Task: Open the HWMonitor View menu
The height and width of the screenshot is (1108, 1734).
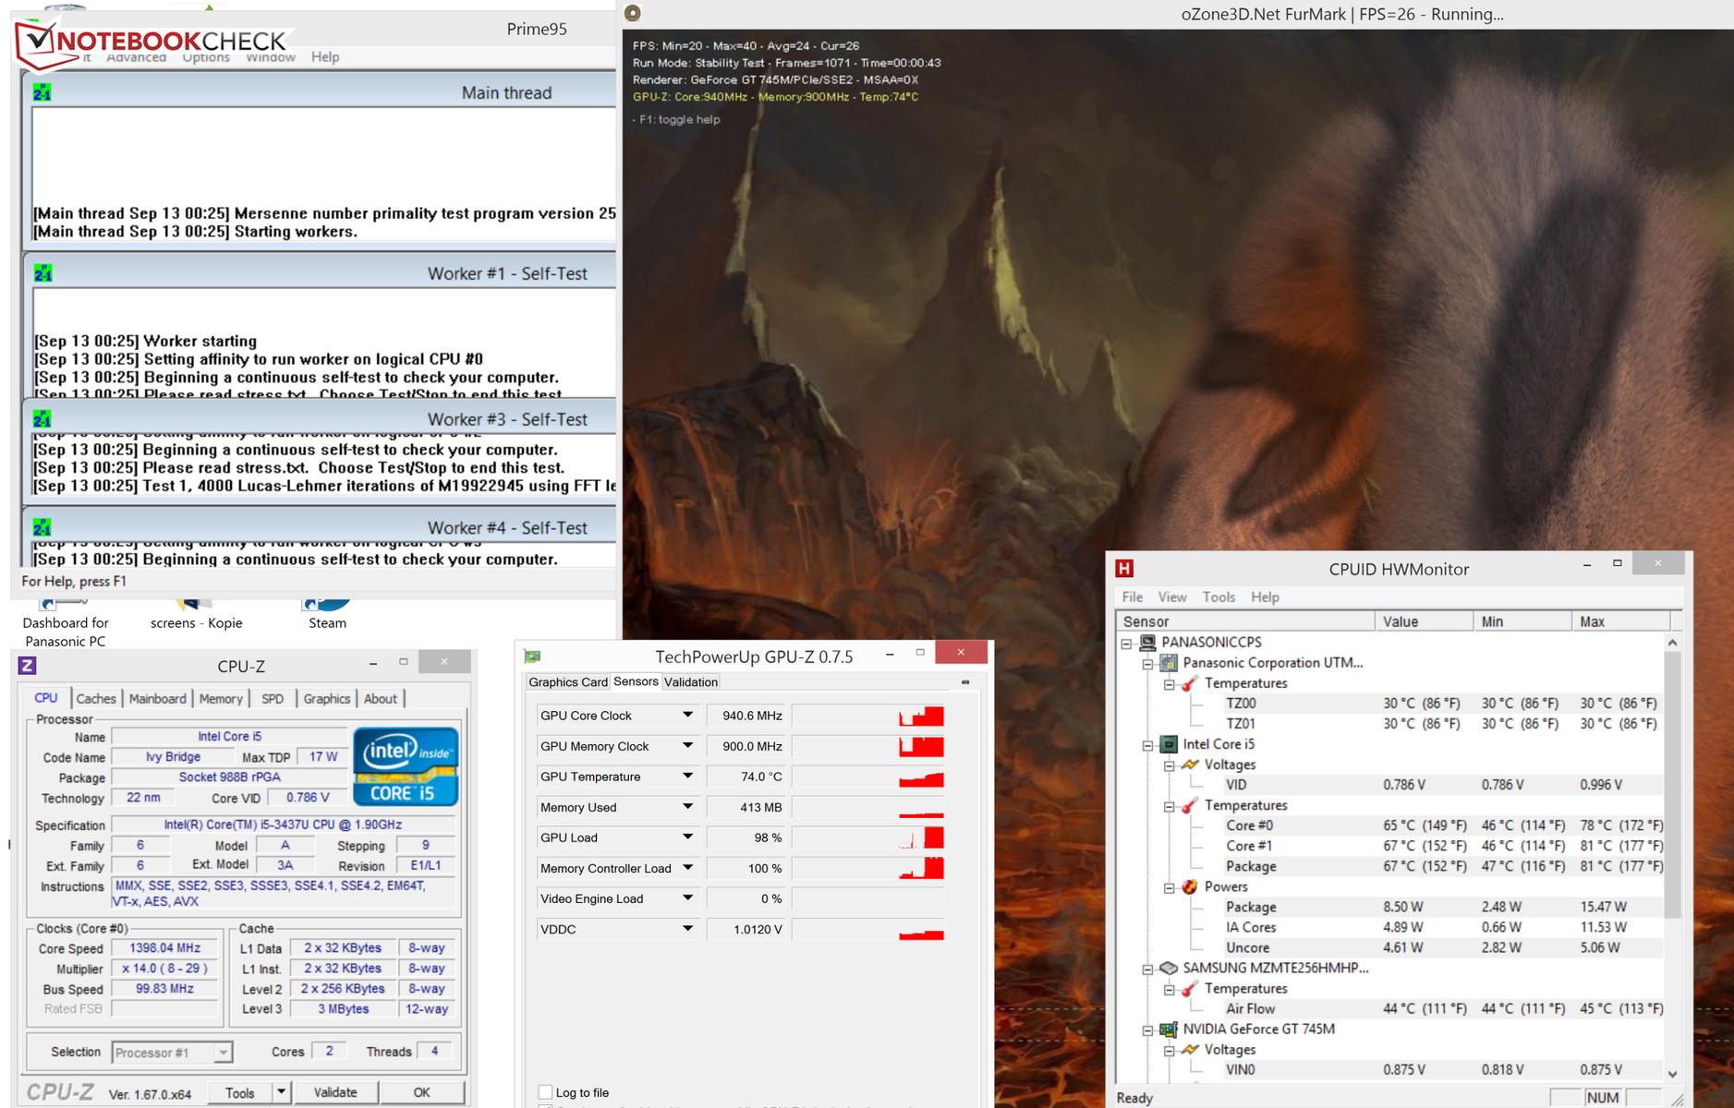Action: 1172,596
